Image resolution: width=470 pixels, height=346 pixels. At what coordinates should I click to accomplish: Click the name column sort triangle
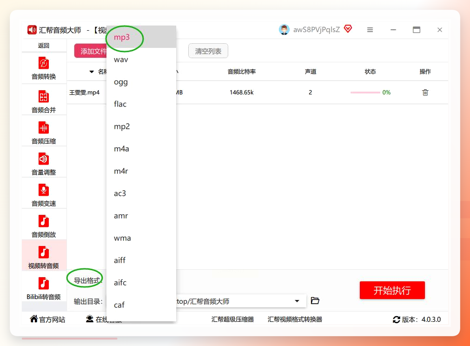point(92,72)
